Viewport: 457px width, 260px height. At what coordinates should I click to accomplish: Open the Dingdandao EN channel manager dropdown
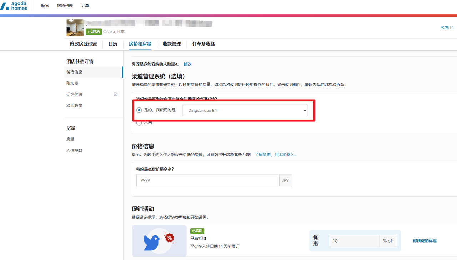tap(245, 111)
